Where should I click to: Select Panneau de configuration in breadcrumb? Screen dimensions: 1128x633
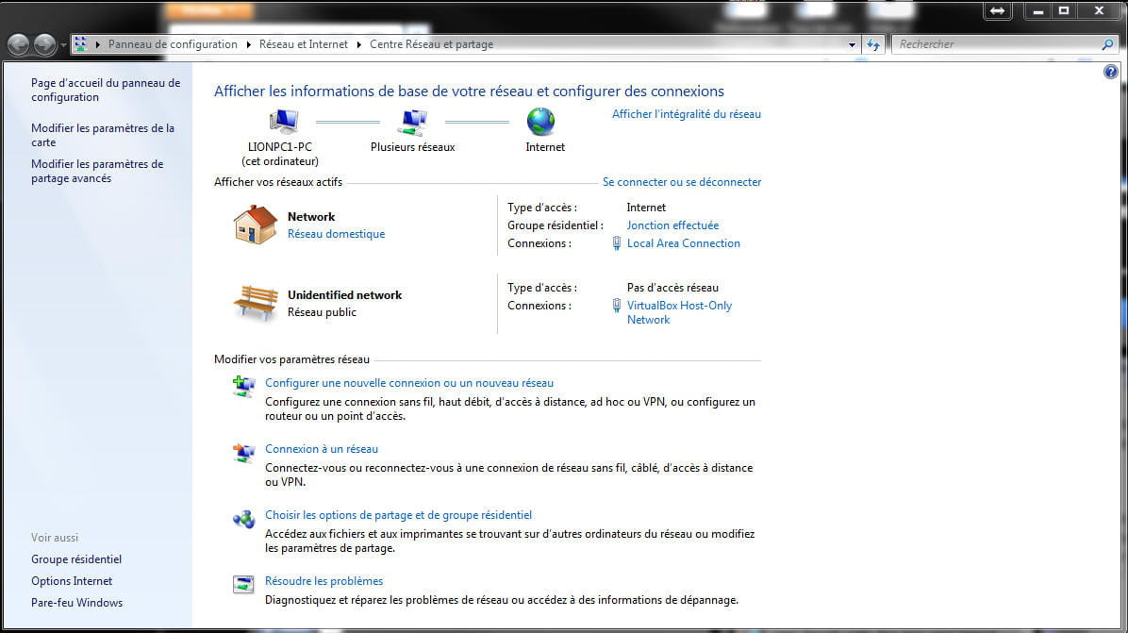[173, 44]
